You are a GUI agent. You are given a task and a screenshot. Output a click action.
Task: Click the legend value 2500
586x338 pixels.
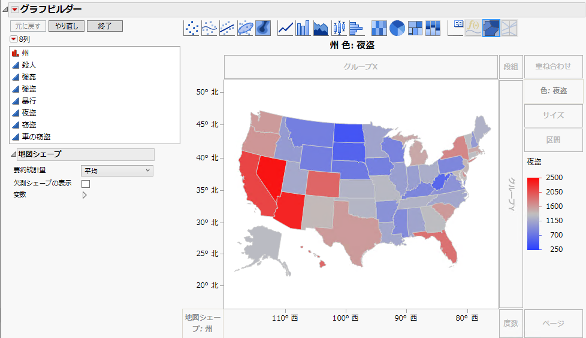pyautogui.click(x=554, y=178)
